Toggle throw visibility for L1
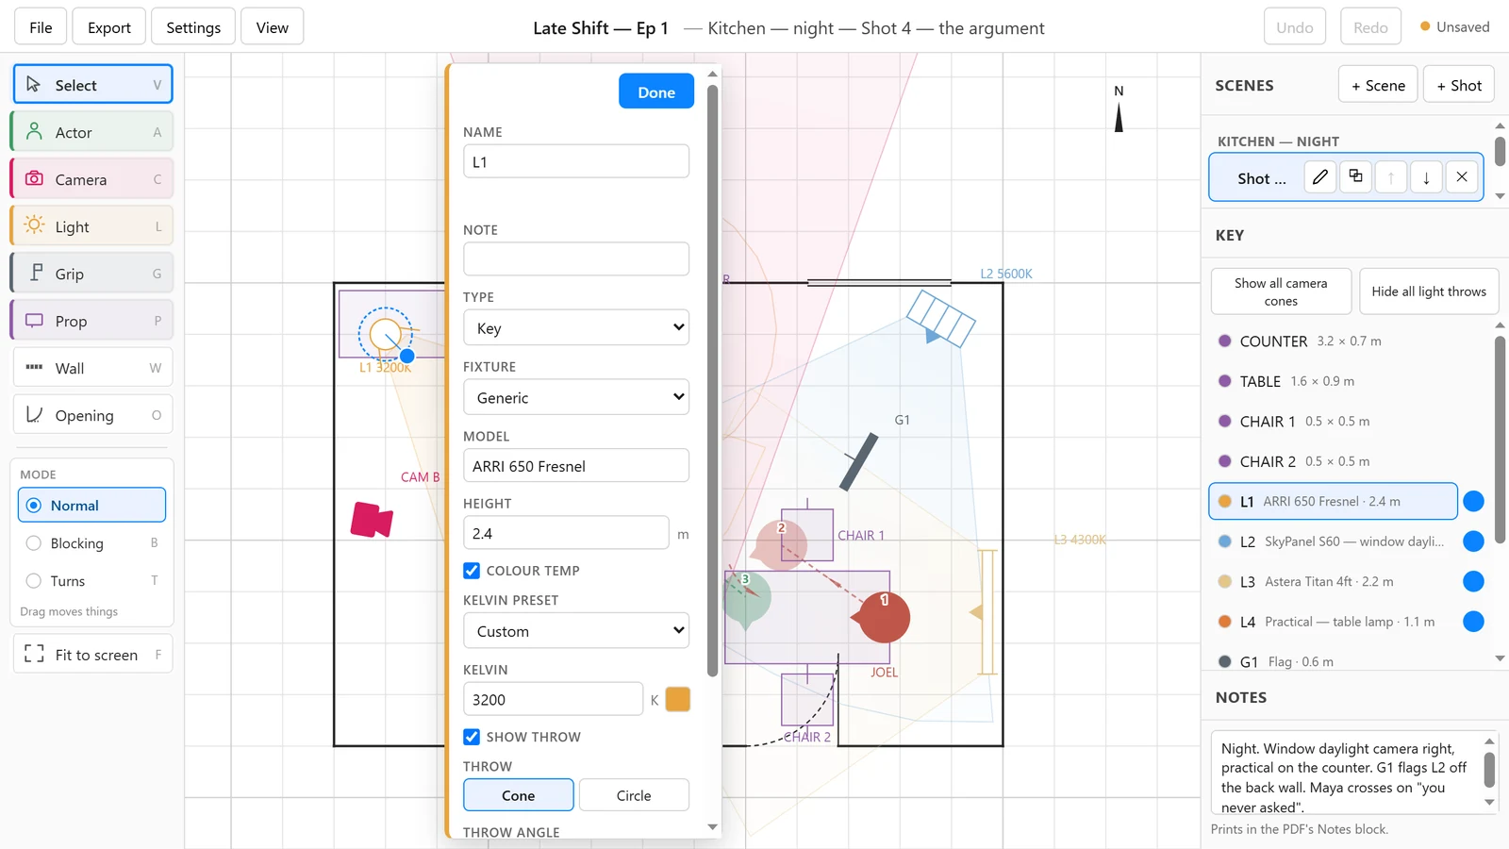This screenshot has width=1509, height=849. pos(1473,502)
